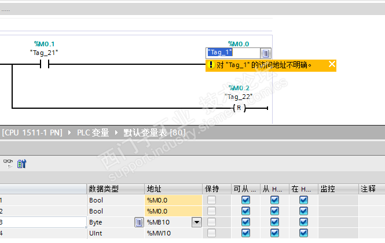This screenshot has height=243, width=385.
Task: Open the 默认变量表 [80] breadcrumb item
Action: [x=154, y=133]
